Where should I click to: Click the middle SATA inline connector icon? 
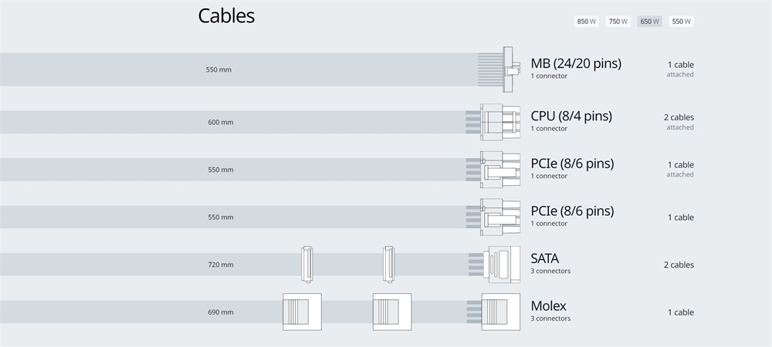388,264
